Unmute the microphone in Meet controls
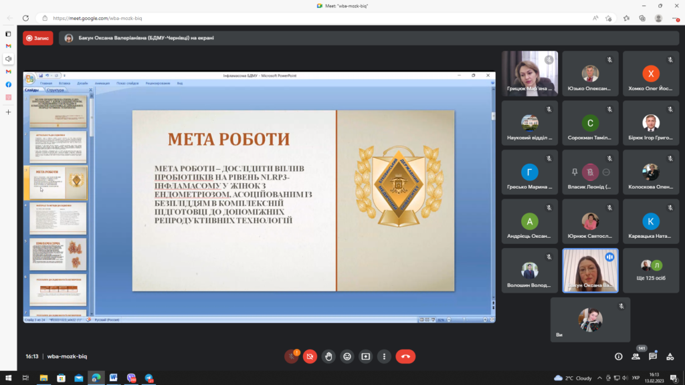Image resolution: width=685 pixels, height=385 pixels. [x=290, y=356]
